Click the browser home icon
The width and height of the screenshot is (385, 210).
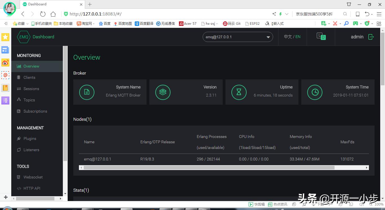click(53, 14)
